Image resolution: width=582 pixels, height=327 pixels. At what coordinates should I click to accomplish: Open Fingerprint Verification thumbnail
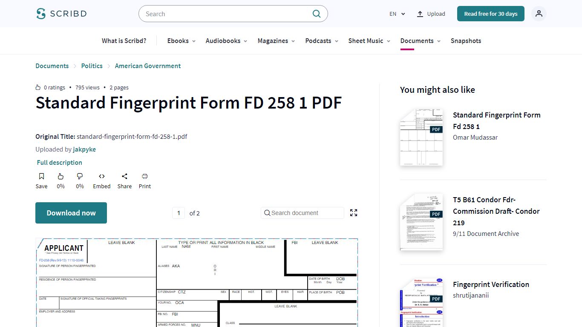(421, 303)
